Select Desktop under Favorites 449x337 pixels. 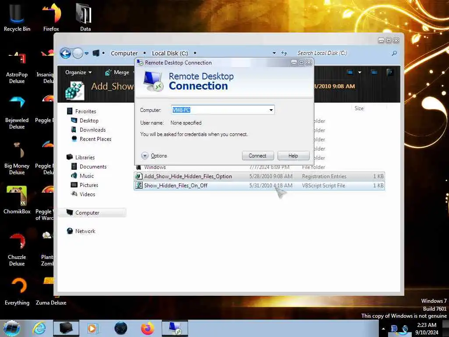85,121
